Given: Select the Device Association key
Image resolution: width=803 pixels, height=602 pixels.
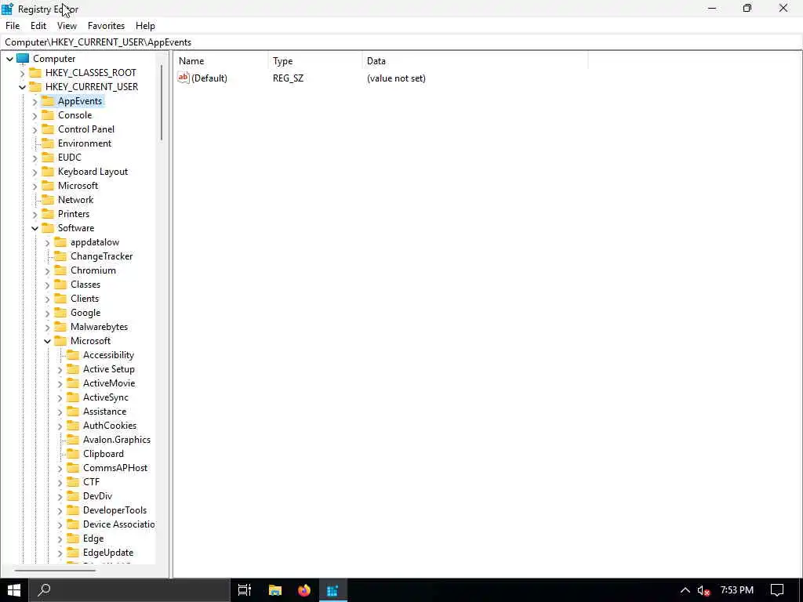Looking at the screenshot, I should [119, 524].
